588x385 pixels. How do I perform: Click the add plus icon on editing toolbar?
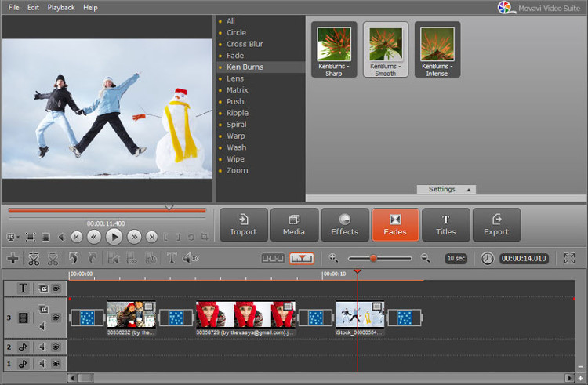[x=13, y=258]
